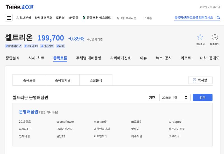The height and width of the screenshot is (154, 224).
Task: Click juror name won7410
Action: (x=25, y=129)
